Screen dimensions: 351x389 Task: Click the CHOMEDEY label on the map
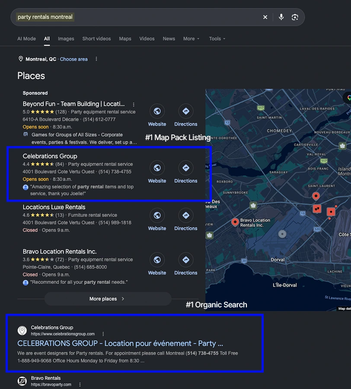[x=279, y=131]
